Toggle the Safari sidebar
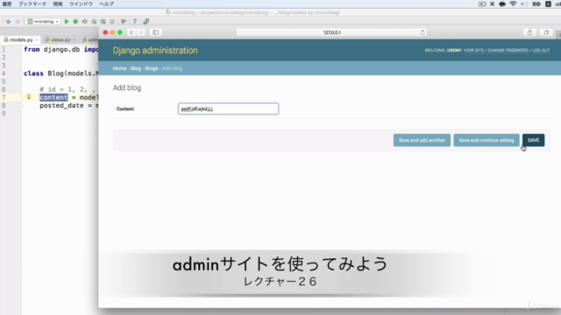561x315 pixels. tap(156, 32)
